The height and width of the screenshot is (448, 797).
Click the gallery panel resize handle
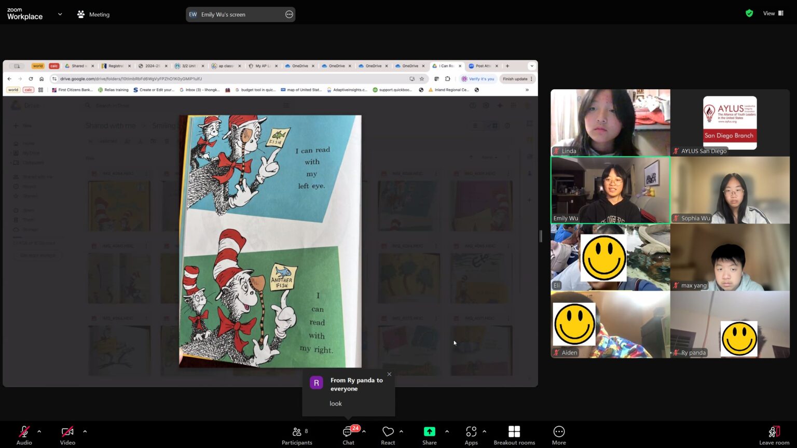(x=541, y=236)
